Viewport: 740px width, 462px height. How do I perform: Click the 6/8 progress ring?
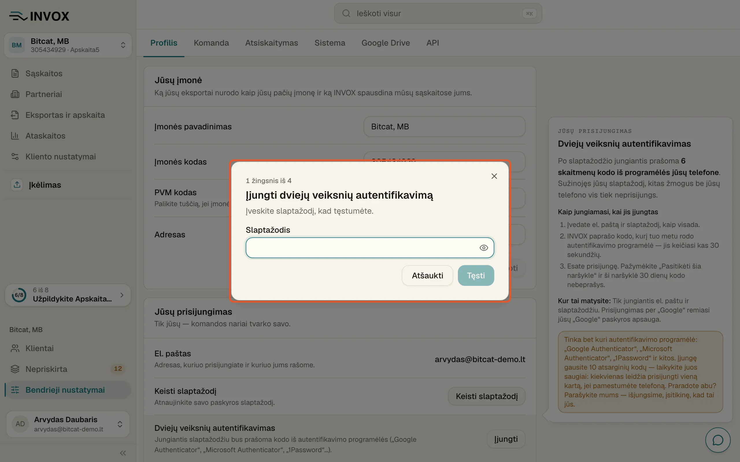(19, 295)
